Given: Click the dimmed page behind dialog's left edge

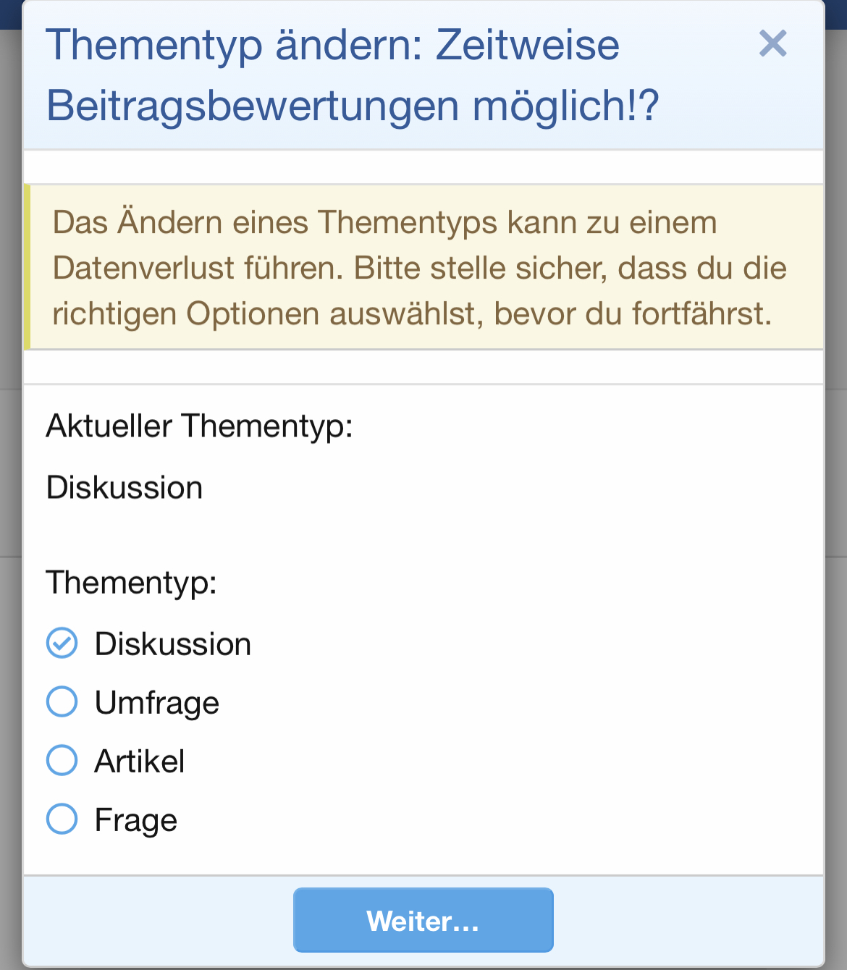Looking at the screenshot, I should click(x=10, y=499).
